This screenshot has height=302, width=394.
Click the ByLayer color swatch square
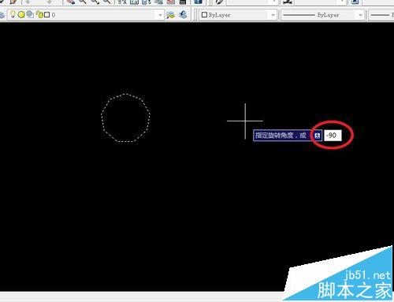click(x=204, y=15)
